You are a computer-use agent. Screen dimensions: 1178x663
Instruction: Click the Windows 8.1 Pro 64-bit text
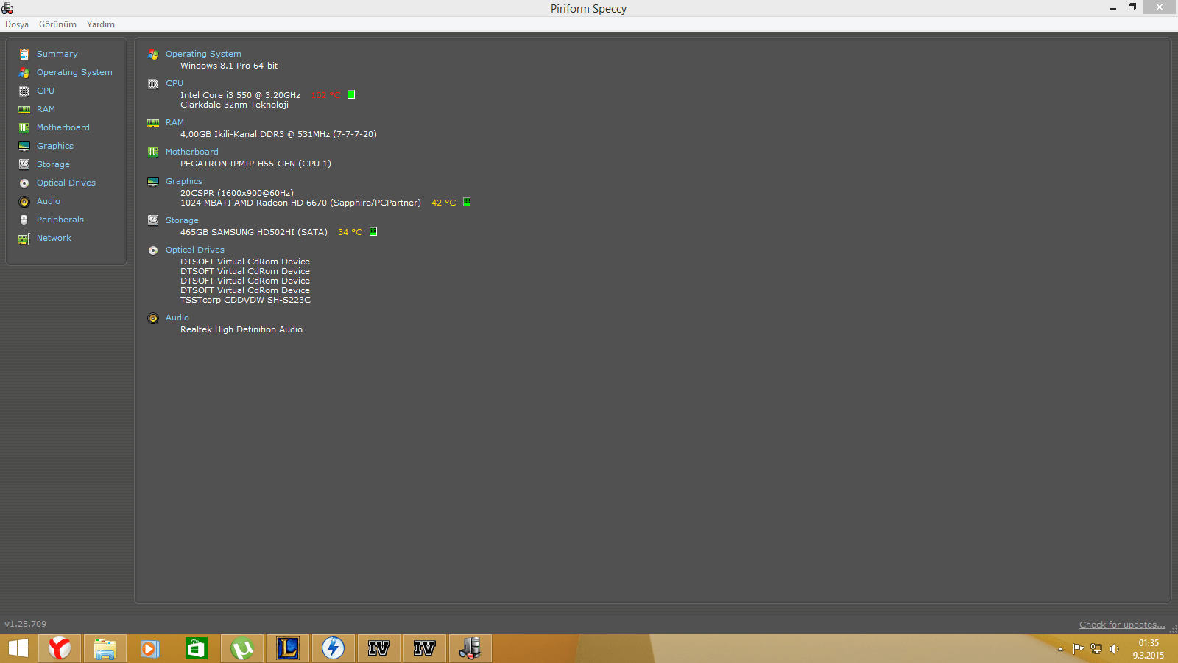pos(229,66)
